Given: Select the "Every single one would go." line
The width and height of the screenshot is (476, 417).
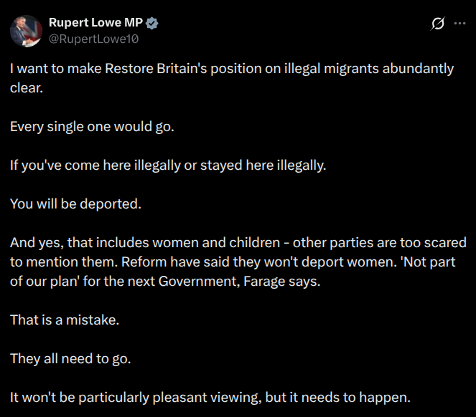Looking at the screenshot, I should point(92,128).
